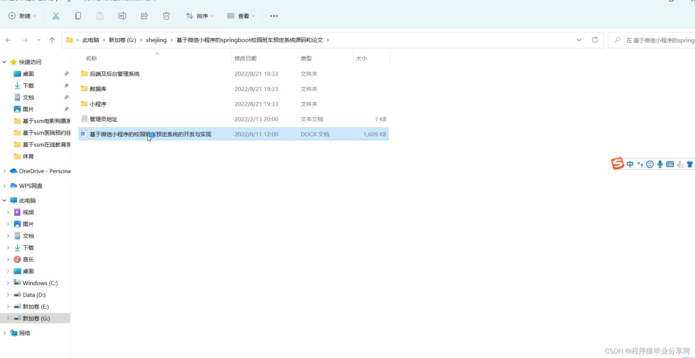Sort by the 类型 column header

(306, 58)
